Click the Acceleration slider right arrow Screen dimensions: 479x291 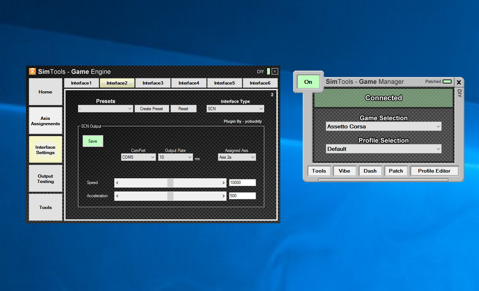pyautogui.click(x=224, y=196)
